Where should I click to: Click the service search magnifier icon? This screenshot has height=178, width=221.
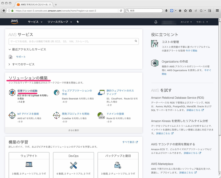(x=136, y=41)
